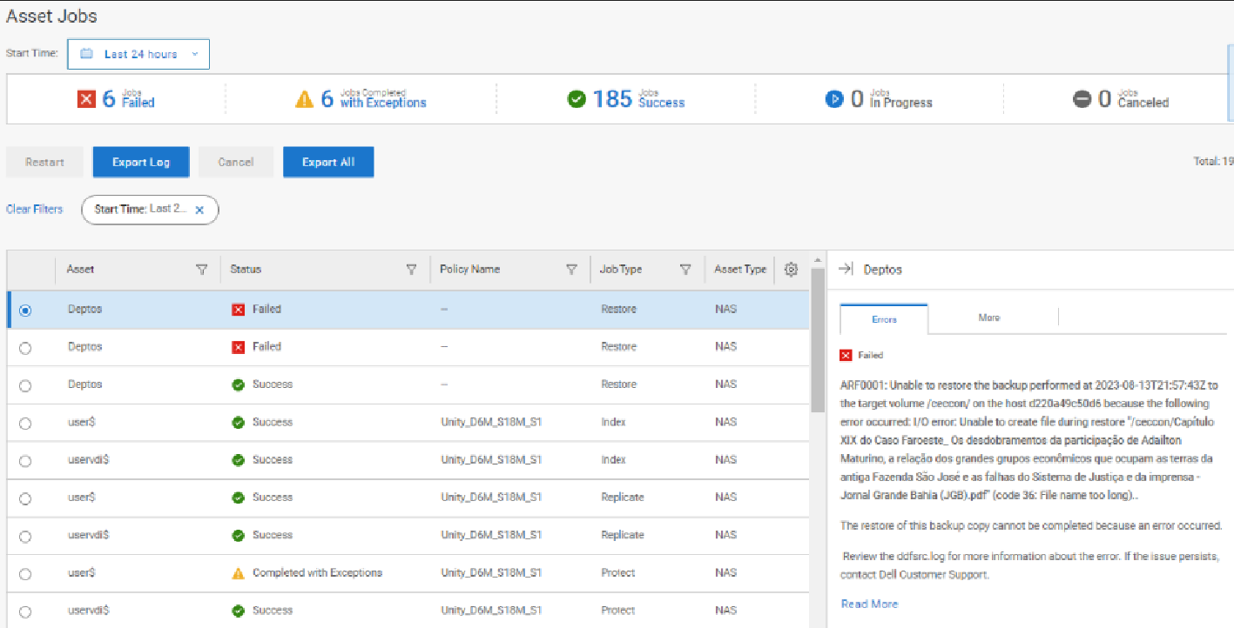The width and height of the screenshot is (1234, 628).
Task: Click the Status column filter icon
Action: coord(411,270)
